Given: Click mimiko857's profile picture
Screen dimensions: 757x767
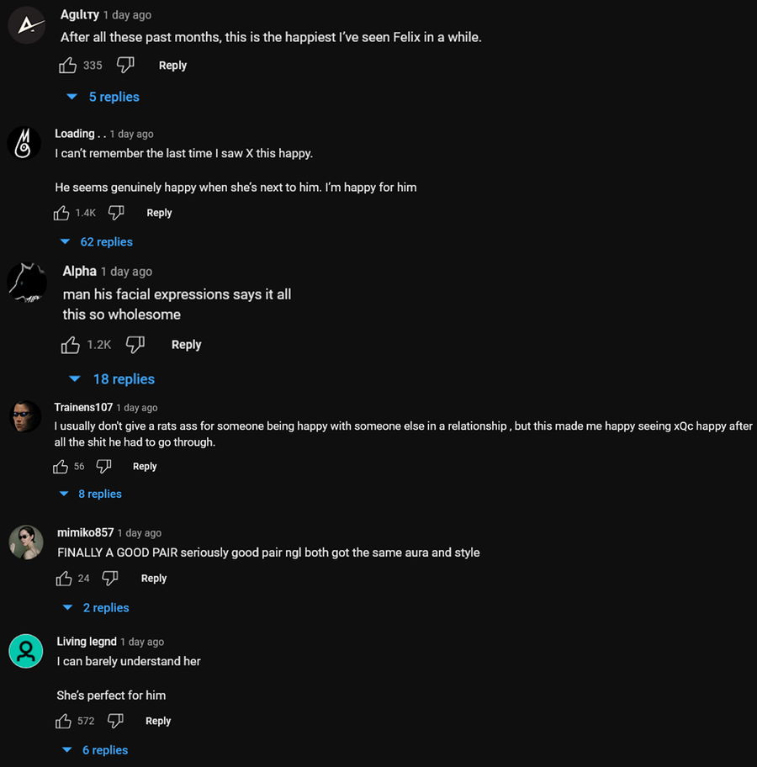Looking at the screenshot, I should (x=26, y=542).
